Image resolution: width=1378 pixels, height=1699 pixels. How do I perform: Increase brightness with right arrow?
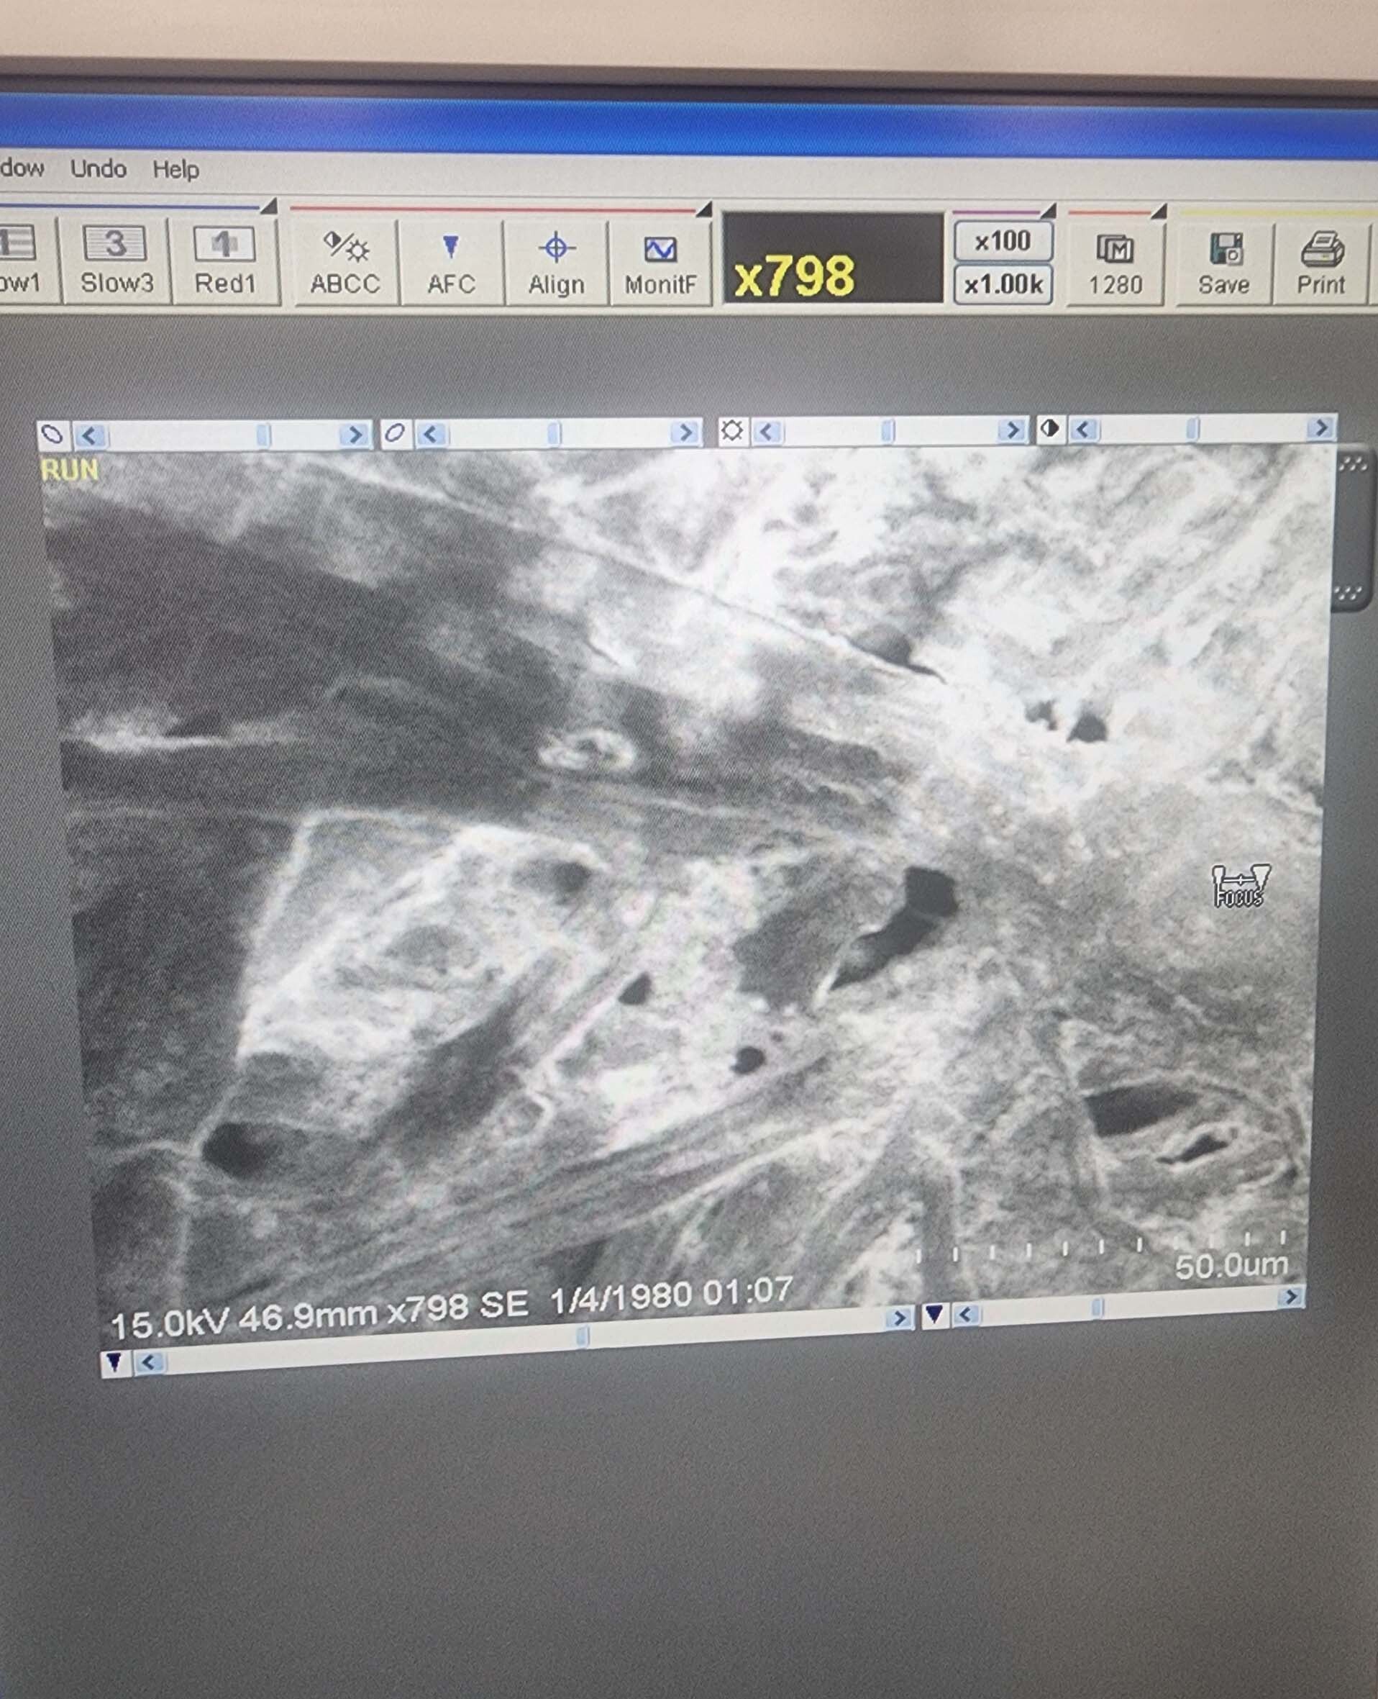click(x=1011, y=430)
